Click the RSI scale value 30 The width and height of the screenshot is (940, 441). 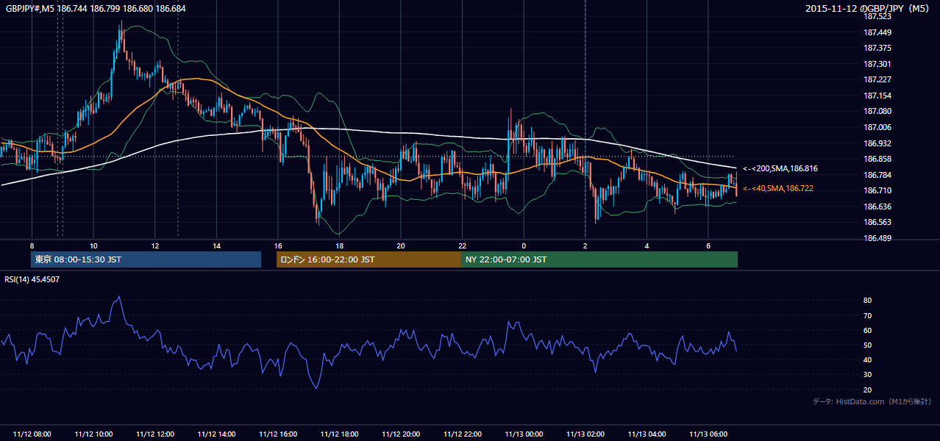click(x=868, y=375)
